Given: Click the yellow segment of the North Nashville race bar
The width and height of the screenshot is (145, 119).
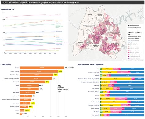Looking at the screenshot, I should [x=114, y=102].
